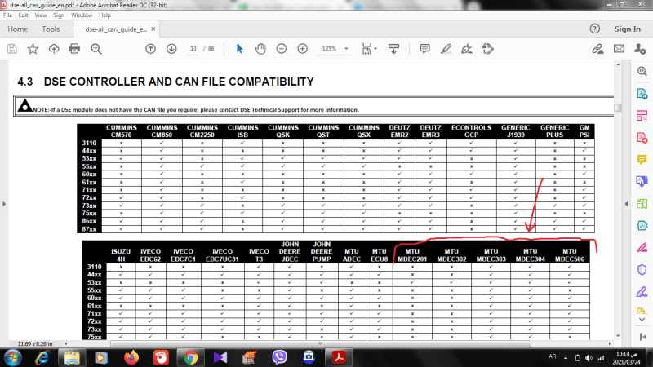Zoom out with the minus button
Viewport: 653px width, 367px height.
(x=282, y=49)
